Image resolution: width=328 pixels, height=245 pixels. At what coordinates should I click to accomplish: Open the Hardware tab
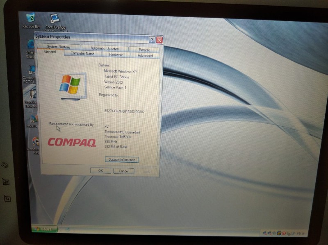click(x=116, y=54)
